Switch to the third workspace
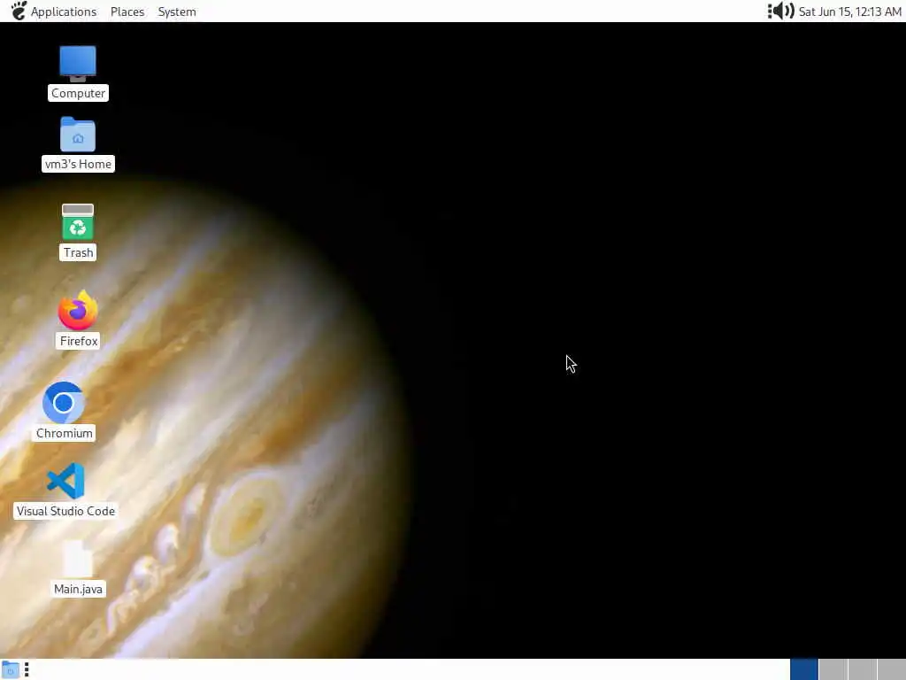The image size is (906, 680). pyautogui.click(x=862, y=669)
